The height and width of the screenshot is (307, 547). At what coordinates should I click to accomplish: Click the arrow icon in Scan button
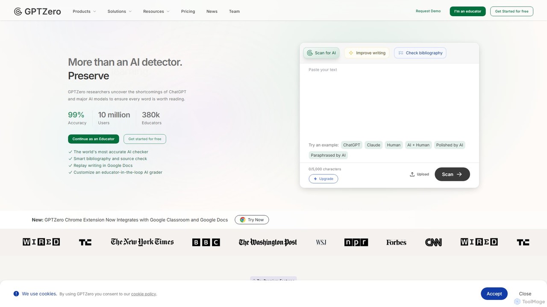[459, 174]
